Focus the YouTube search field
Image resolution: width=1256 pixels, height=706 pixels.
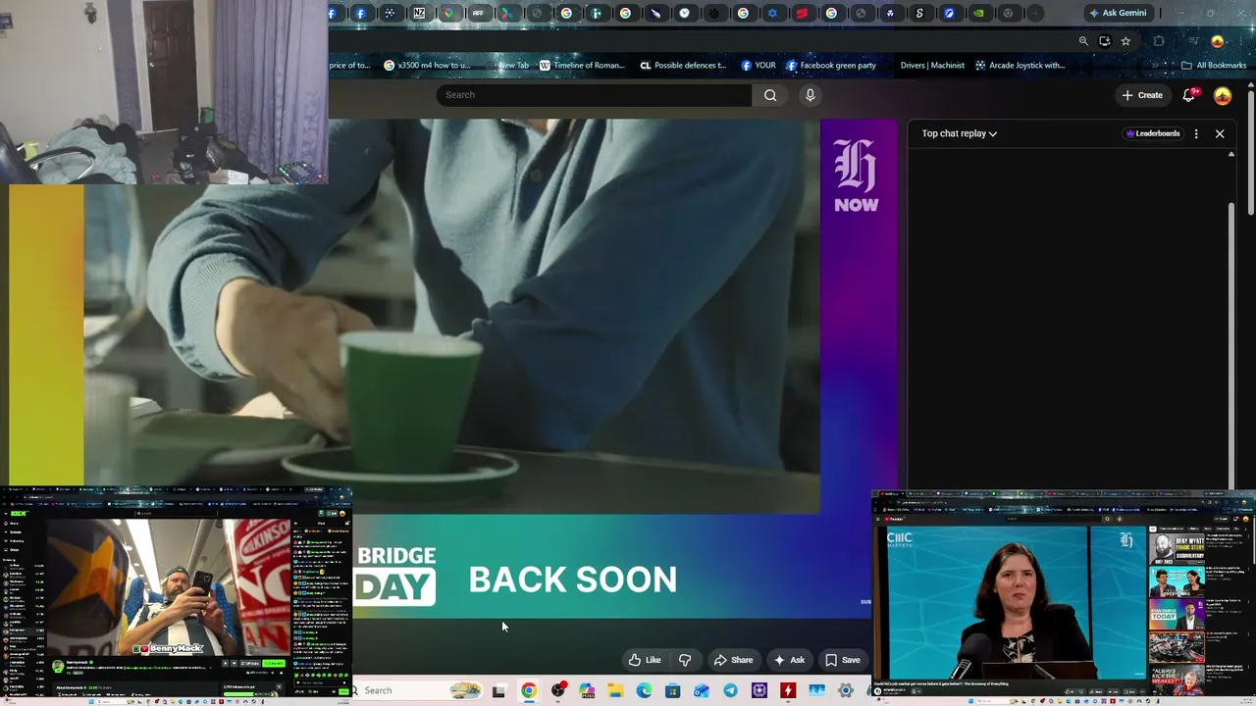595,95
